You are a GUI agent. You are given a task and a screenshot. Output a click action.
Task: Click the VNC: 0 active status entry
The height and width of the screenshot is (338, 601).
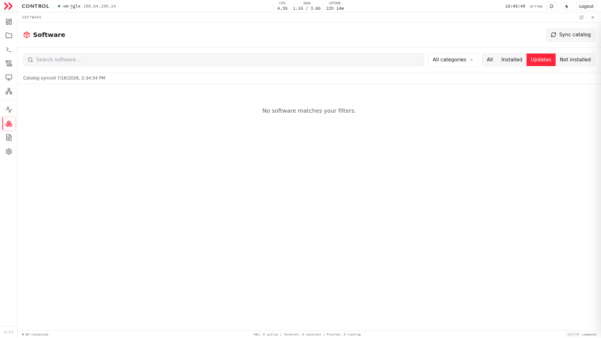[x=266, y=335]
